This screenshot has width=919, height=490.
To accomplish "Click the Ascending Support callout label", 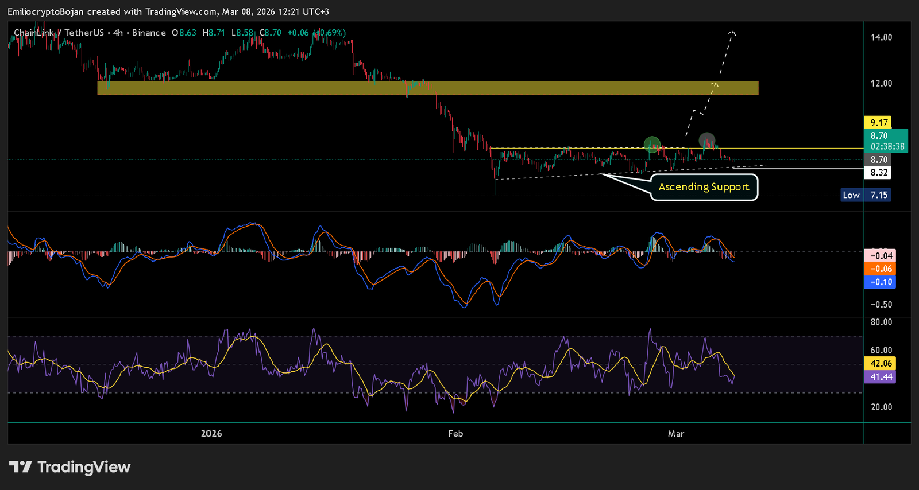I will click(704, 187).
